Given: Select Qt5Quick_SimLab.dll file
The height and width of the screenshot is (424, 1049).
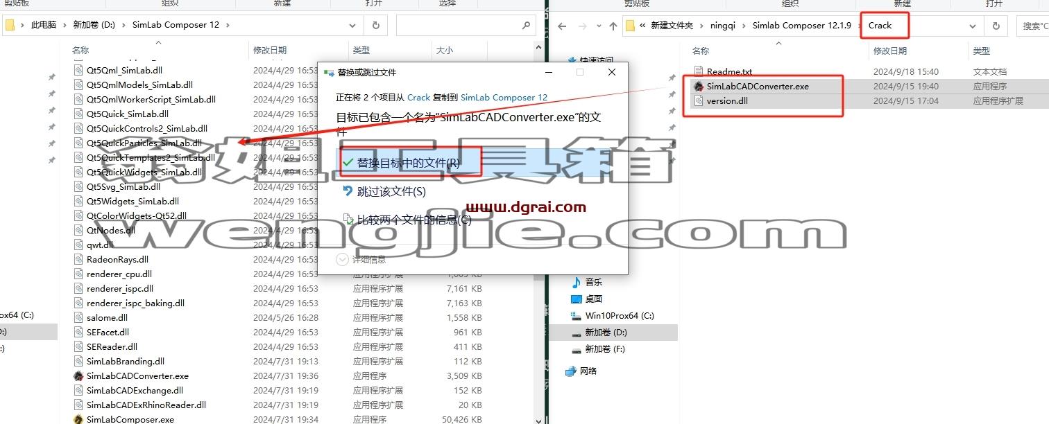Looking at the screenshot, I should click(127, 114).
